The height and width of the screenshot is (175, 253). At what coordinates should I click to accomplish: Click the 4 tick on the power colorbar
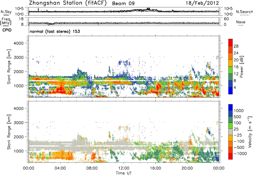pyautogui.click(x=235, y=87)
